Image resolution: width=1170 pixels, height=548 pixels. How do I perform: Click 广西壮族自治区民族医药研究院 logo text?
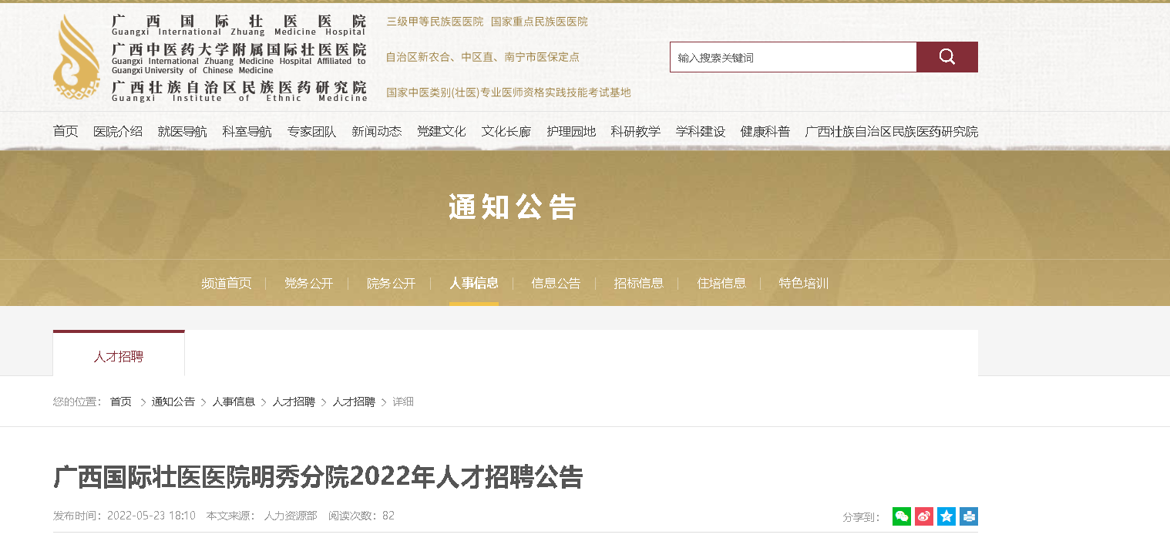point(239,87)
